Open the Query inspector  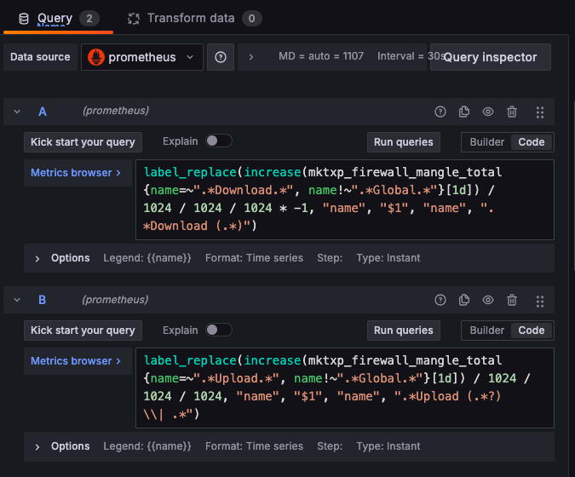coord(491,57)
